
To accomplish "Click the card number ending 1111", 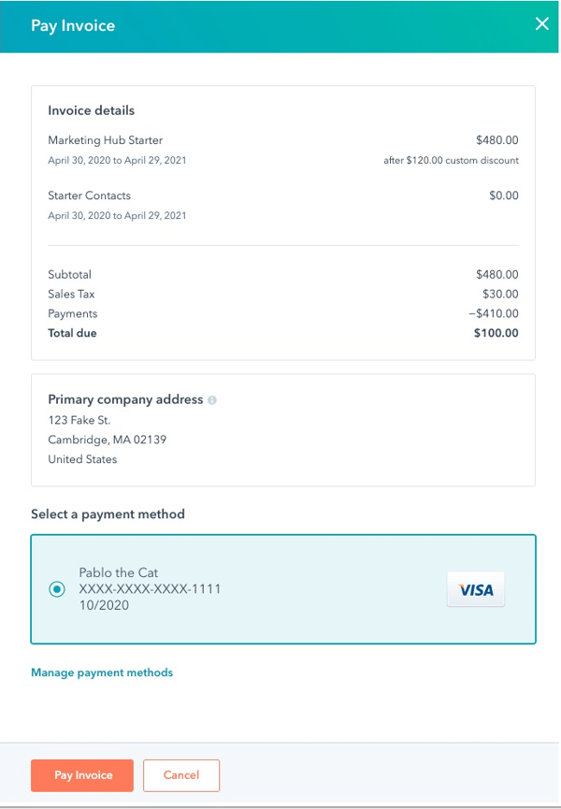I will pyautogui.click(x=150, y=589).
